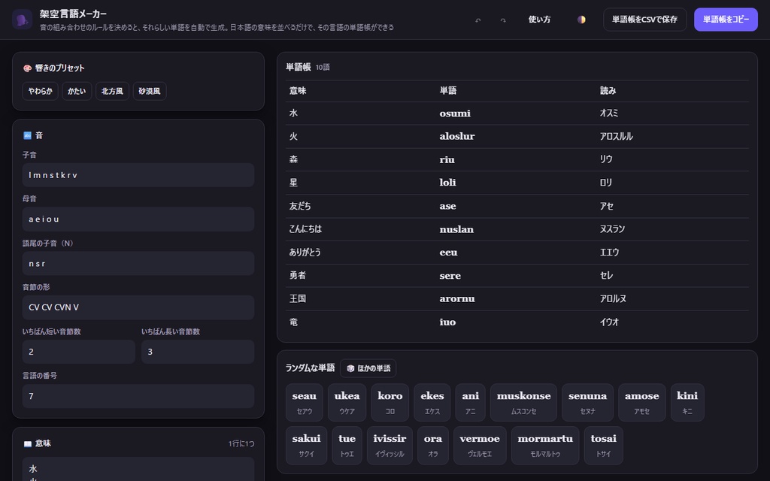Click the random word chip ukea
The height and width of the screenshot is (481, 770).
[x=347, y=403]
